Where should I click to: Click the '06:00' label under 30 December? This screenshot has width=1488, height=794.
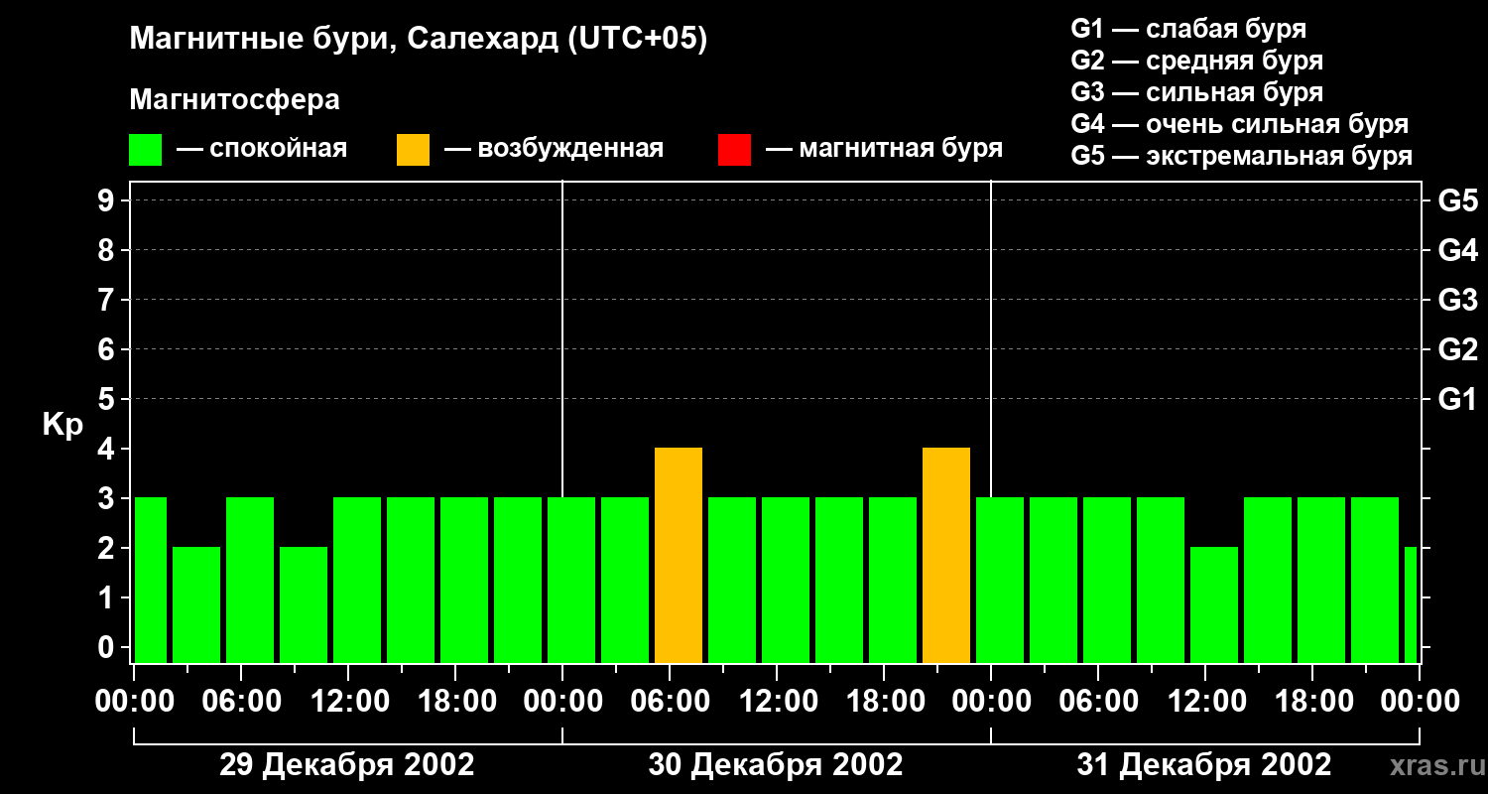coord(670,701)
